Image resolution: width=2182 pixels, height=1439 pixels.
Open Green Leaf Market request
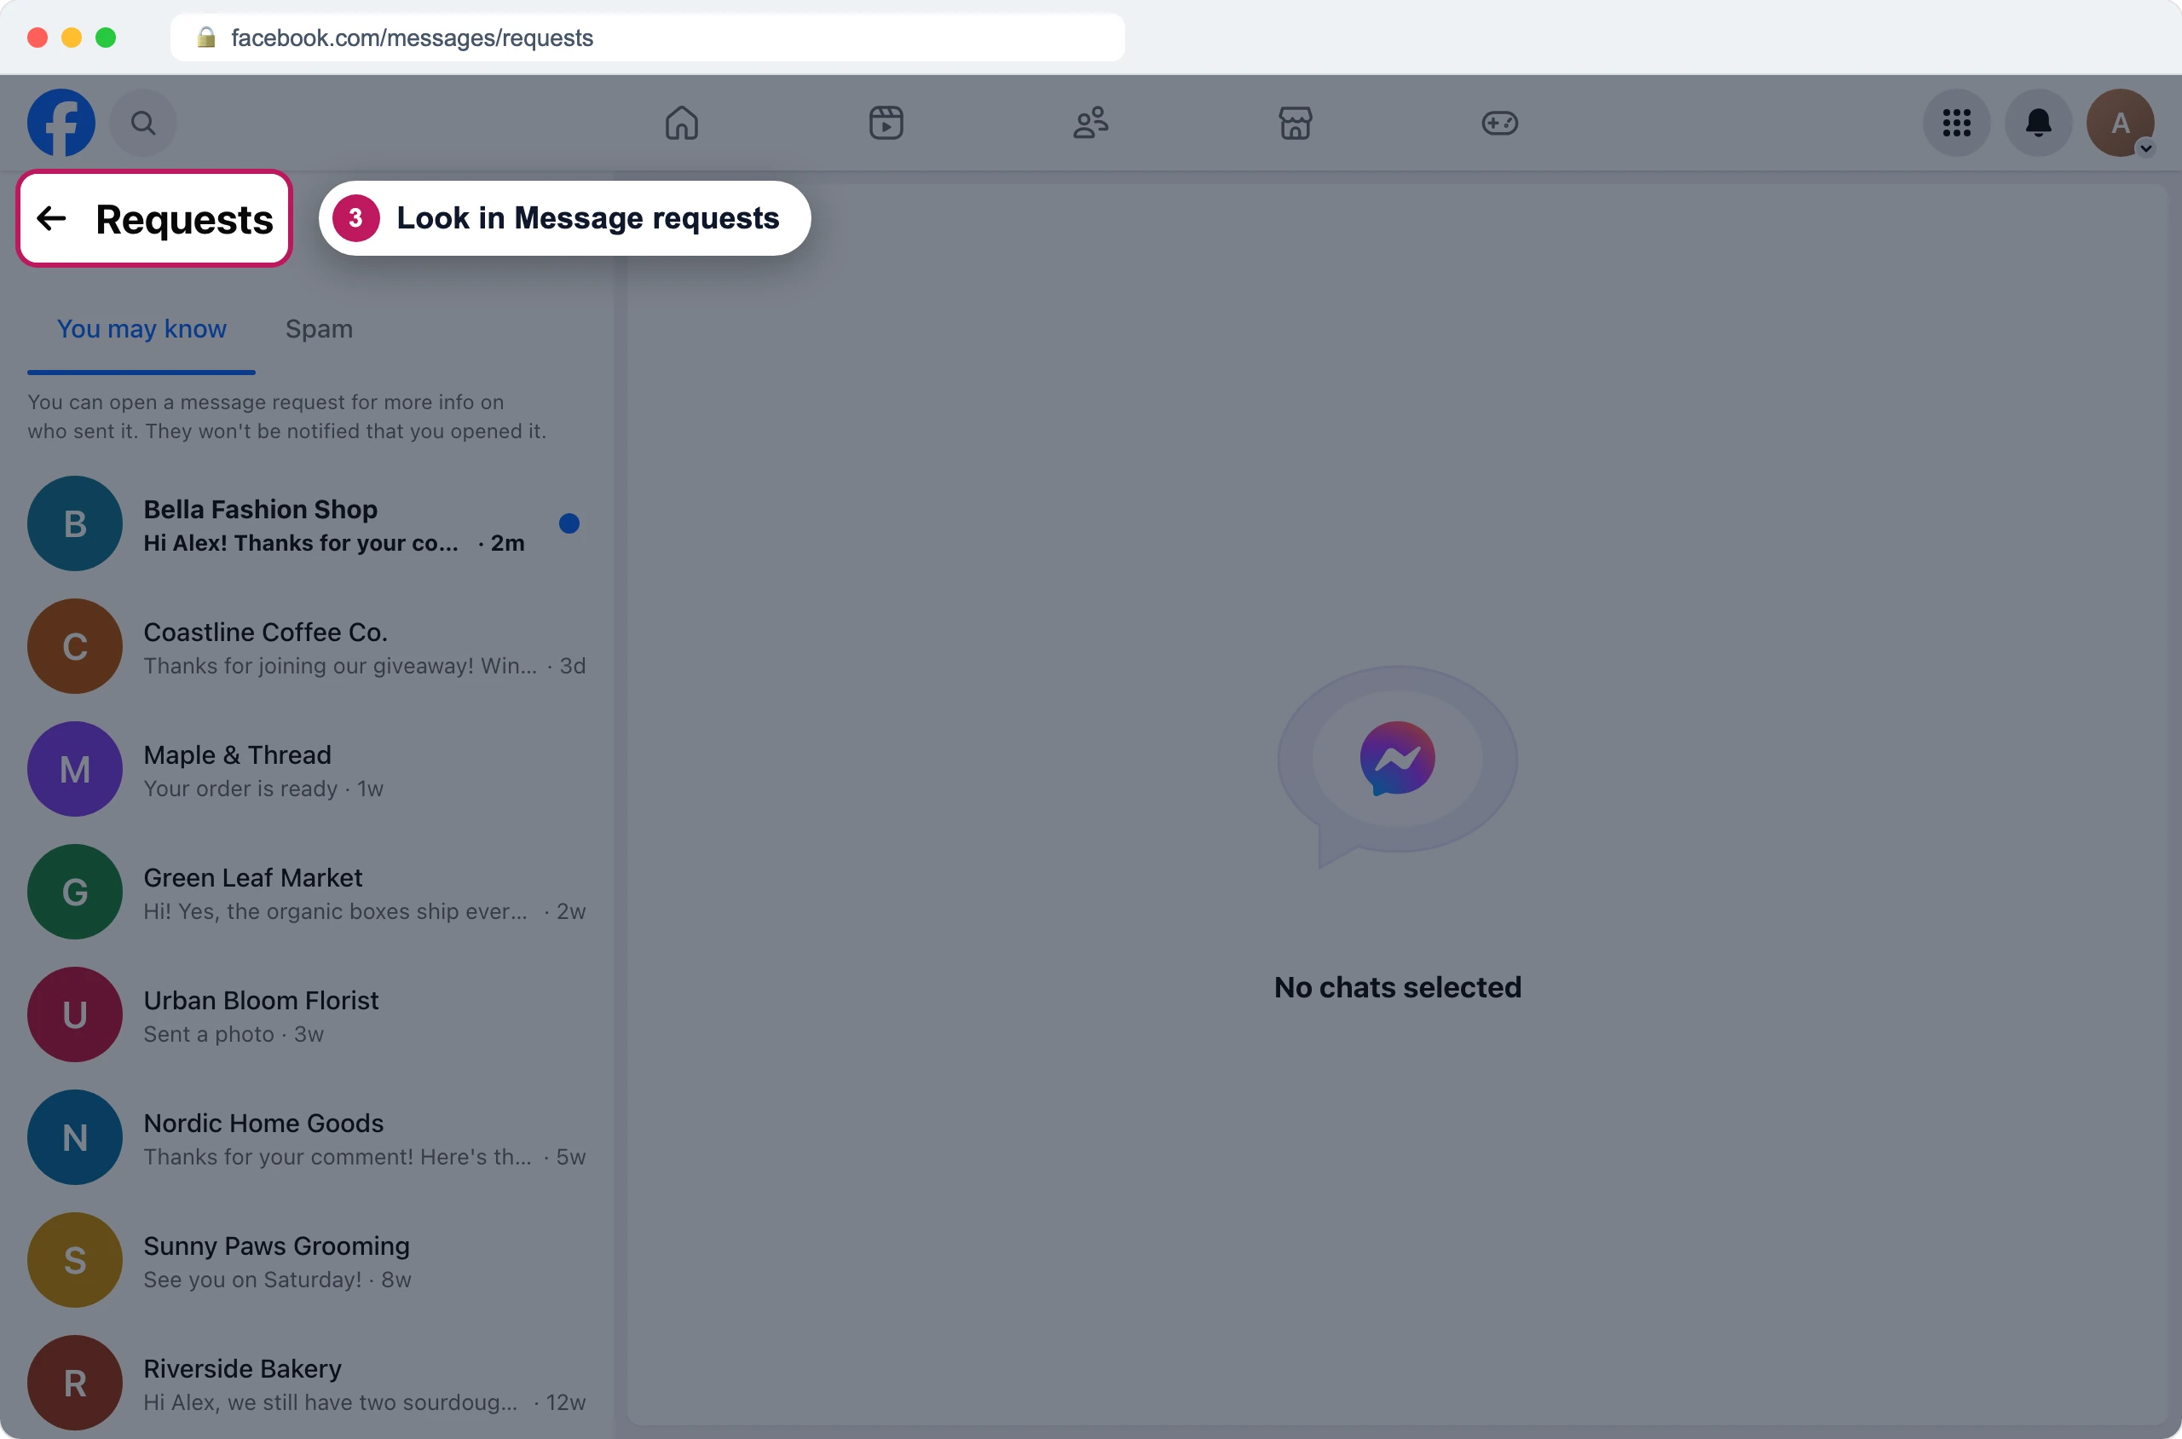[x=308, y=892]
